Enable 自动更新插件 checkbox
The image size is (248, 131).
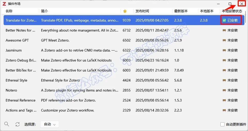click(222, 124)
